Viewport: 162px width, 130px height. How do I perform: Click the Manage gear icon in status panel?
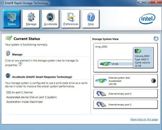click(8, 53)
